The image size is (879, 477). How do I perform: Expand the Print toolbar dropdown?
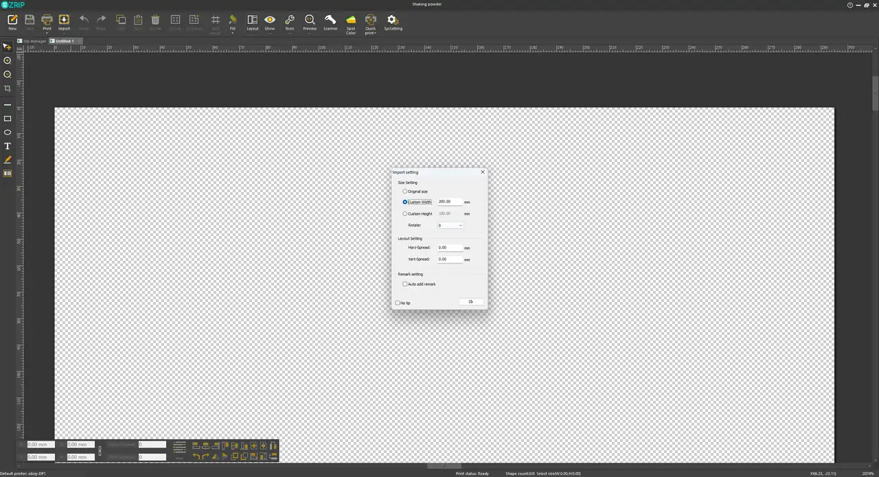point(47,32)
